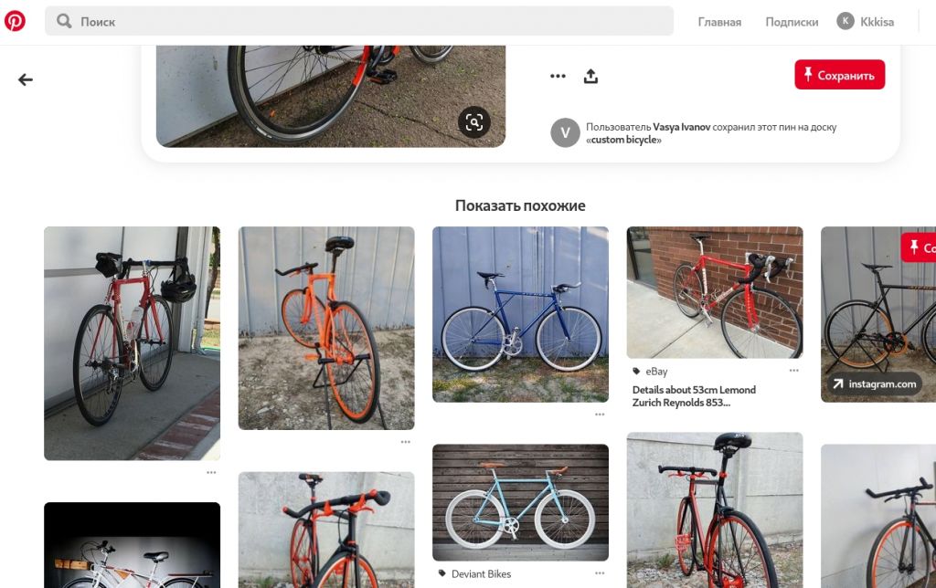Image resolution: width=936 pixels, height=588 pixels.
Task: Click the Kkkisa profile avatar icon
Action: [x=846, y=21]
